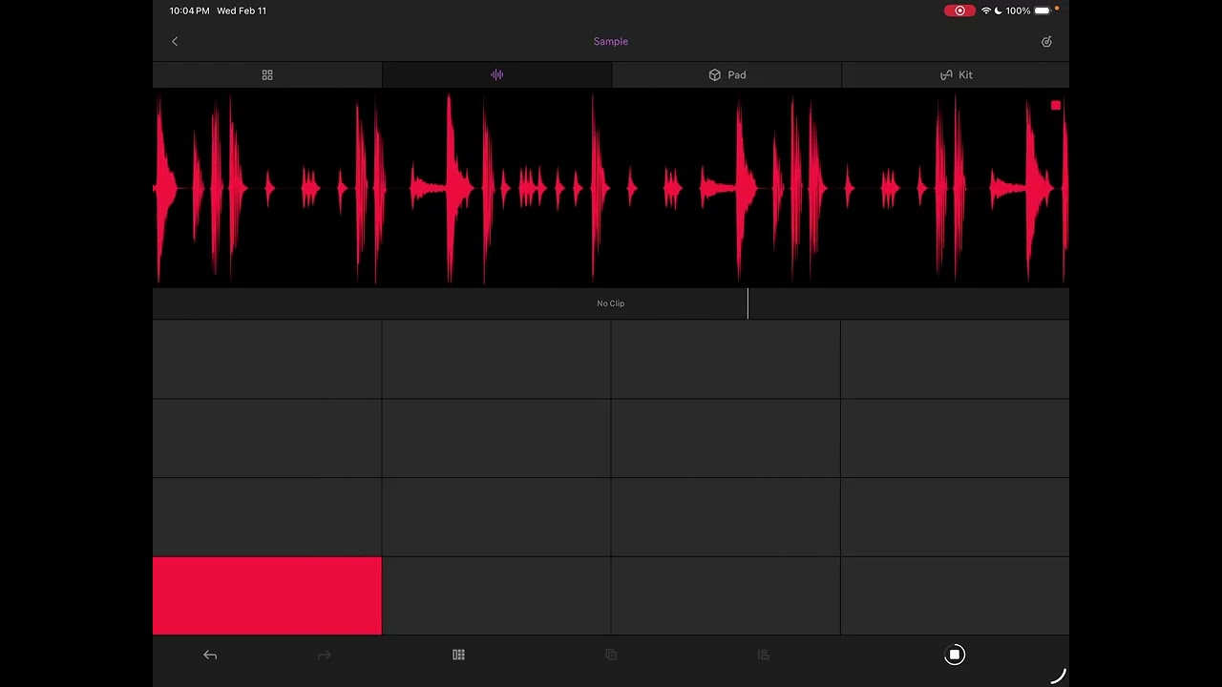Open the Kit tab
1222x687 pixels.
pos(956,74)
